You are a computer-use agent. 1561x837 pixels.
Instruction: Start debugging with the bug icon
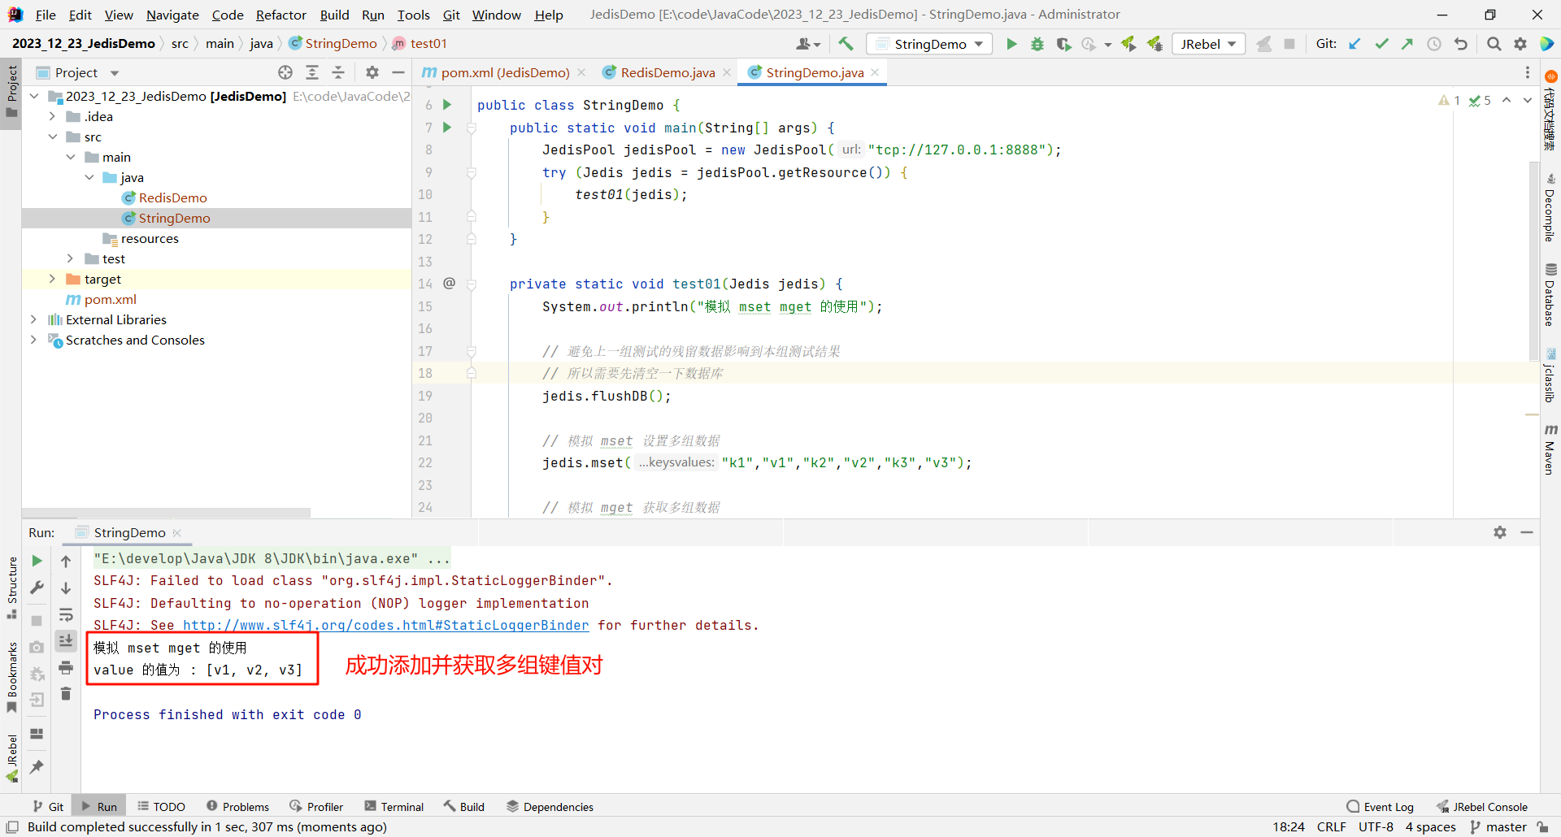pyautogui.click(x=1037, y=44)
